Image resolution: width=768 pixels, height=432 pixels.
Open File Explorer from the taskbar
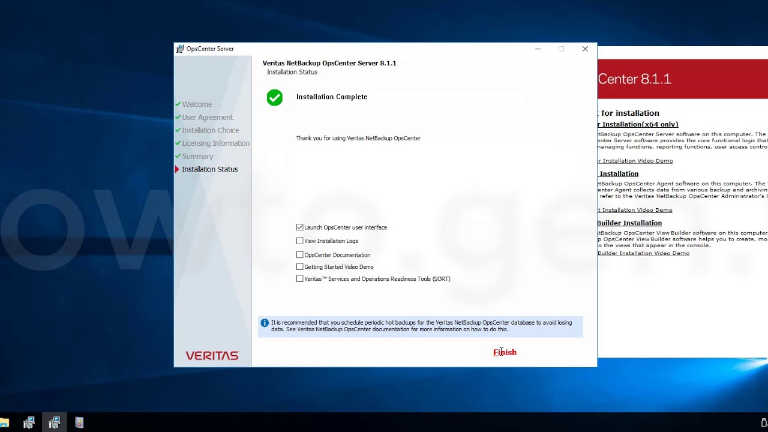click(4, 423)
